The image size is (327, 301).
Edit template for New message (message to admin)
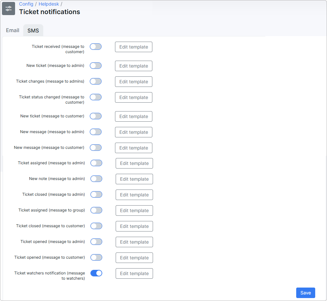pyautogui.click(x=134, y=132)
